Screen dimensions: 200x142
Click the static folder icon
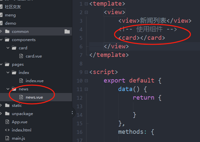(7, 106)
